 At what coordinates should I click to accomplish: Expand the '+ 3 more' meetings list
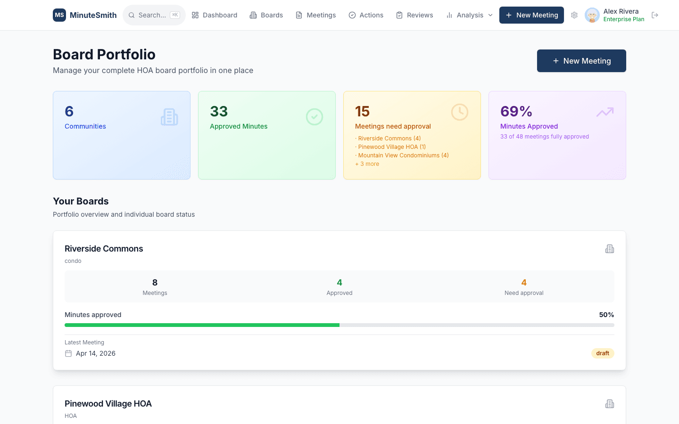[367, 163]
